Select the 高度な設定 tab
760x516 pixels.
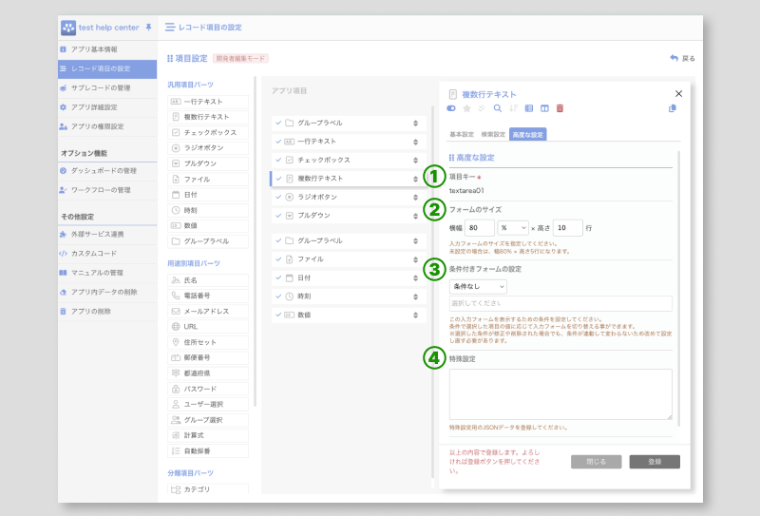pyautogui.click(x=528, y=134)
